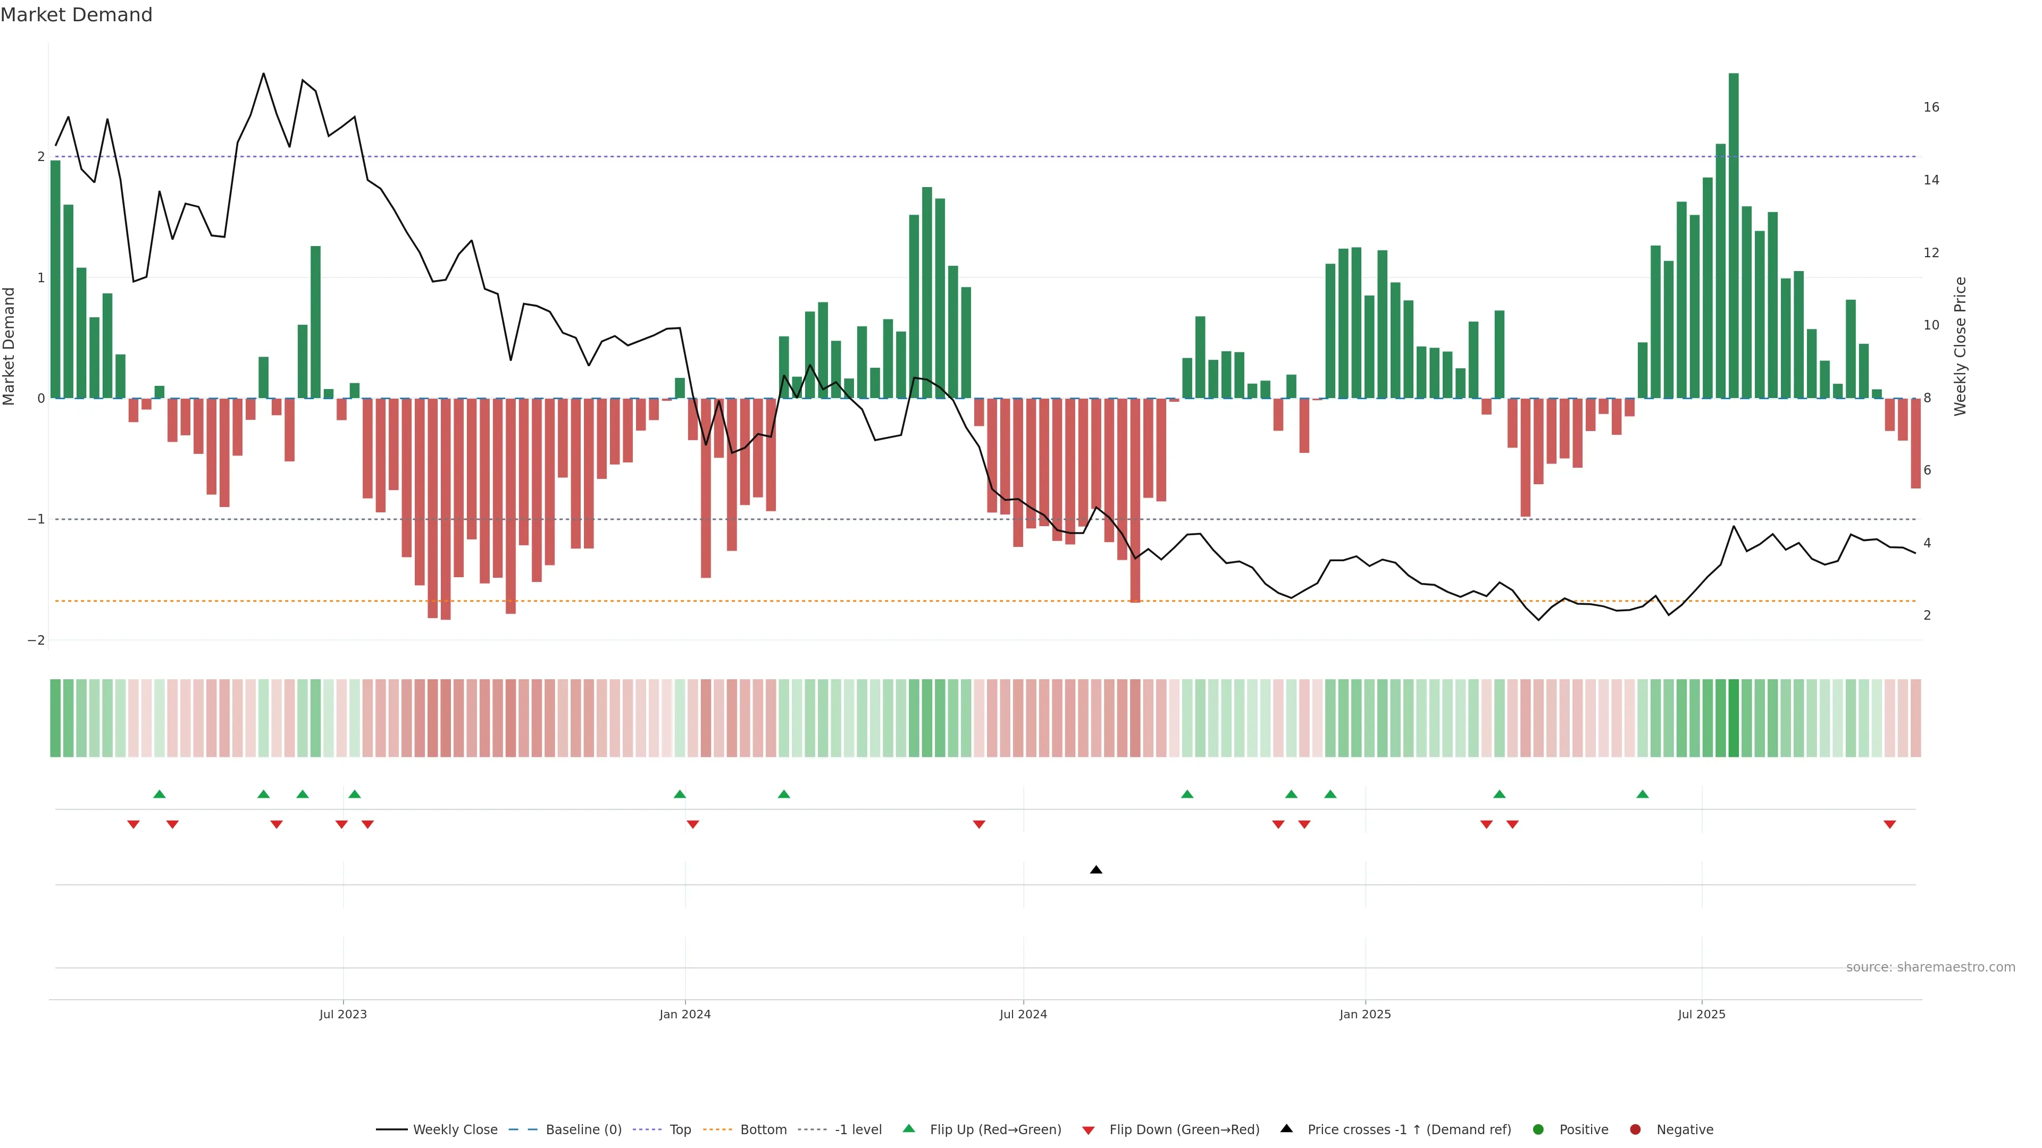The width and height of the screenshot is (2042, 1148).
Task: Click the red Negative legend dot
Action: pos(1635,1130)
